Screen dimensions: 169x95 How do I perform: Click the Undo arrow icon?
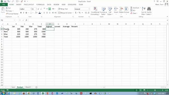coord(8,1)
